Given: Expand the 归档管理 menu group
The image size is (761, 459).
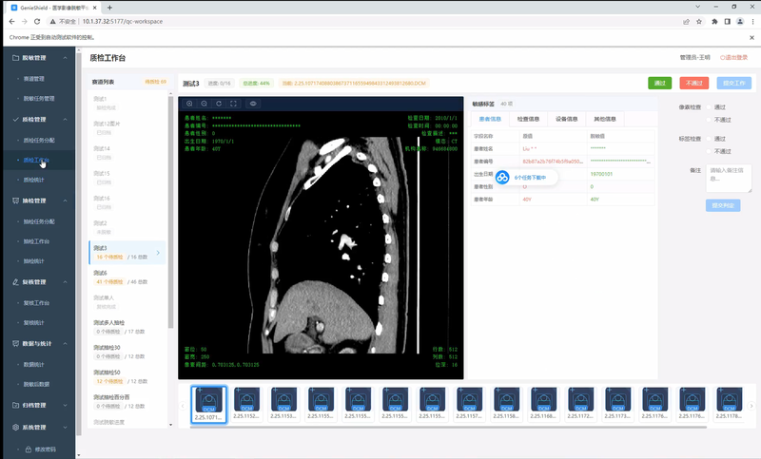Looking at the screenshot, I should pos(65,405).
